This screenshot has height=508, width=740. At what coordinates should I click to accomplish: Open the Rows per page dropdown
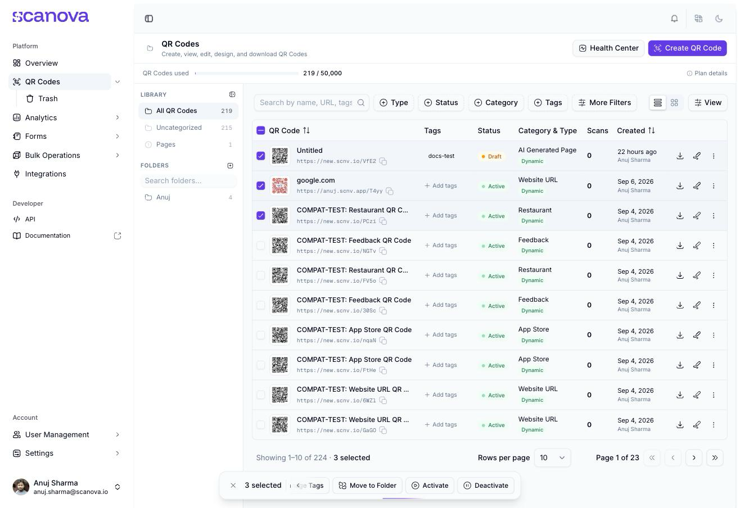coord(552,457)
